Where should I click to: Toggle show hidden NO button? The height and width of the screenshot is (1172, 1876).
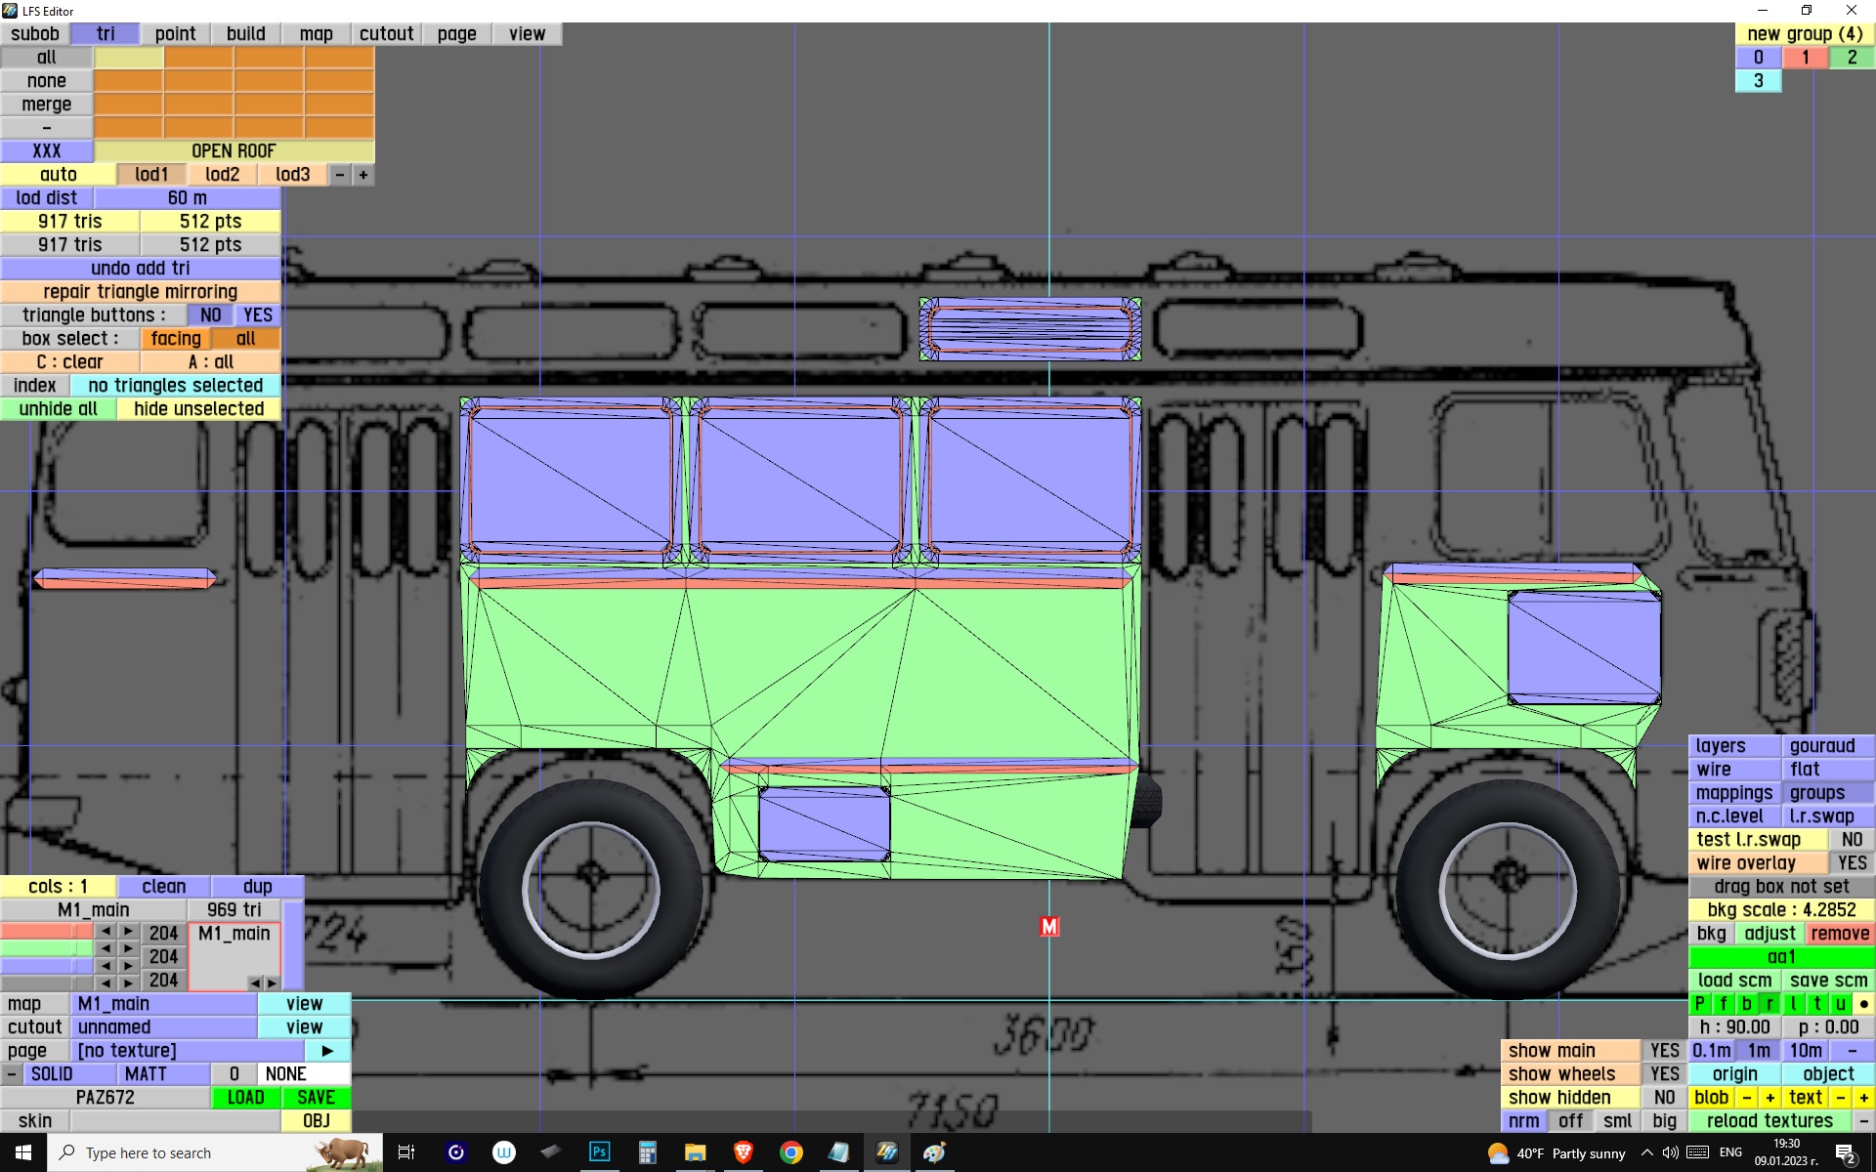[x=1664, y=1098]
